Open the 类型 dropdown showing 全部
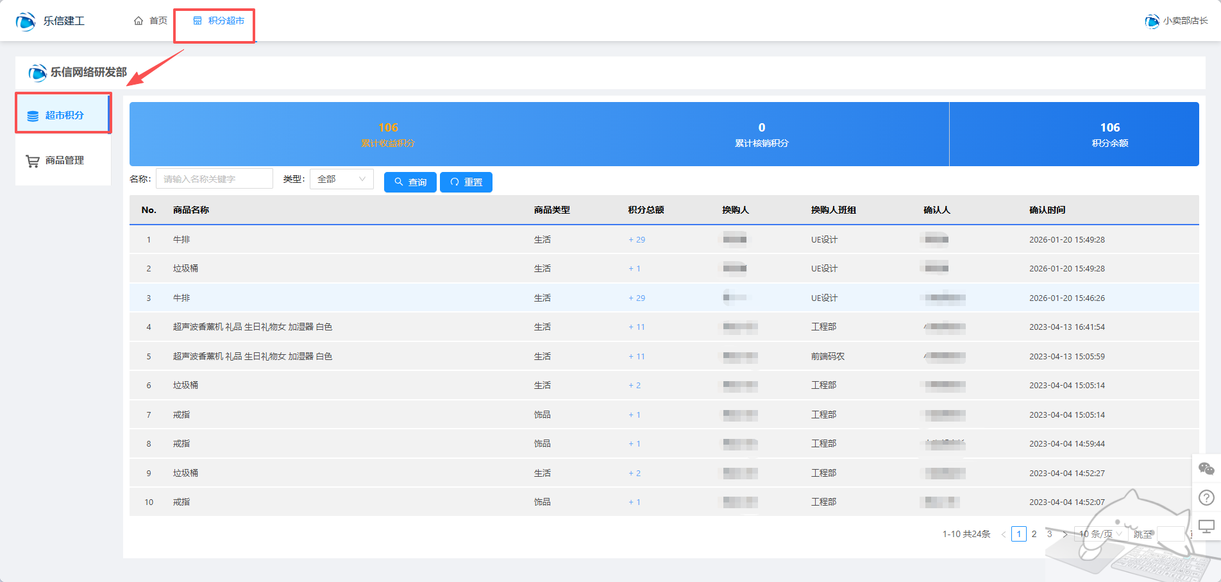The width and height of the screenshot is (1221, 582). click(x=341, y=179)
